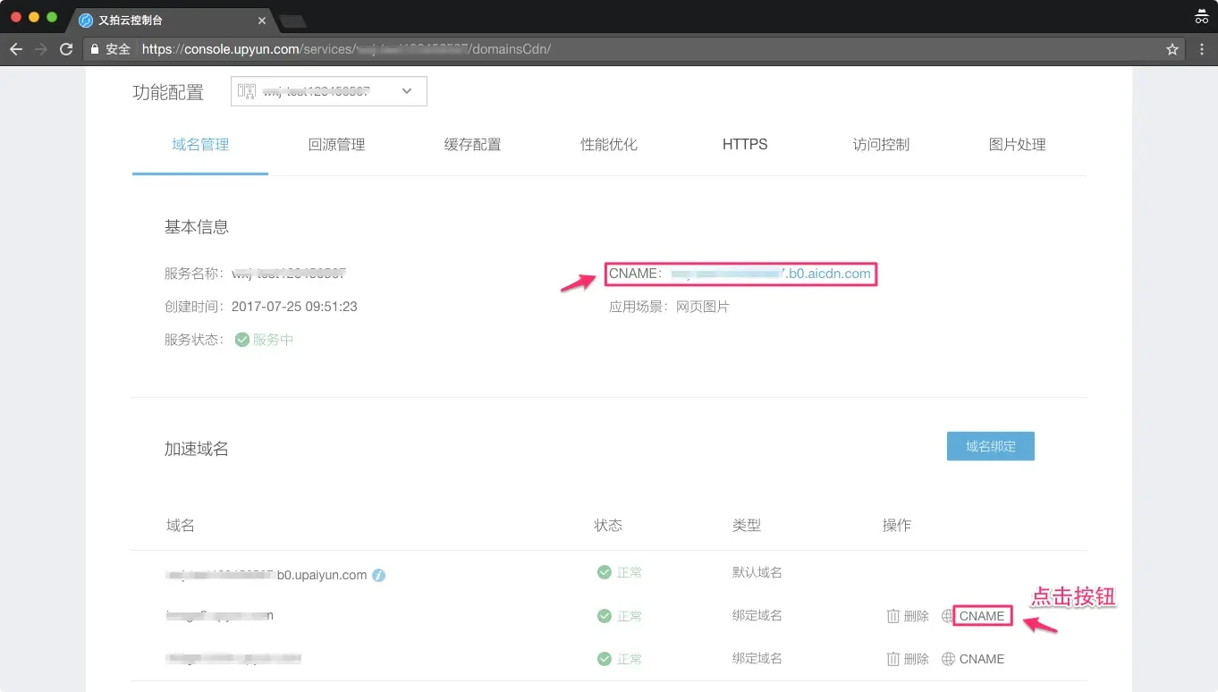The image size is (1218, 692).
Task: Click trash icon in last bound domain row
Action: click(x=892, y=659)
